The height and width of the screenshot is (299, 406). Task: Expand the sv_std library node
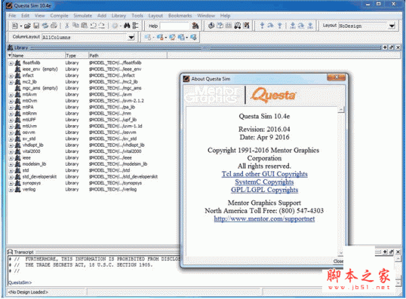click(x=11, y=139)
